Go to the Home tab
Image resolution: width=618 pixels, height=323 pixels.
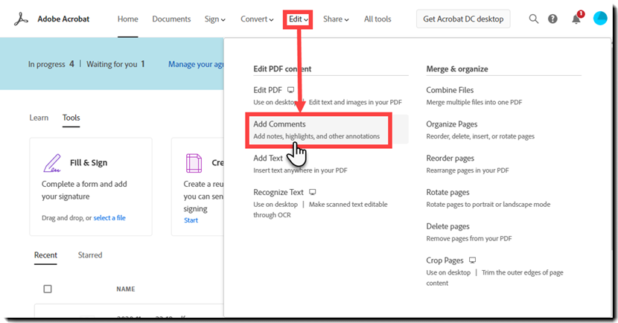[x=128, y=19]
